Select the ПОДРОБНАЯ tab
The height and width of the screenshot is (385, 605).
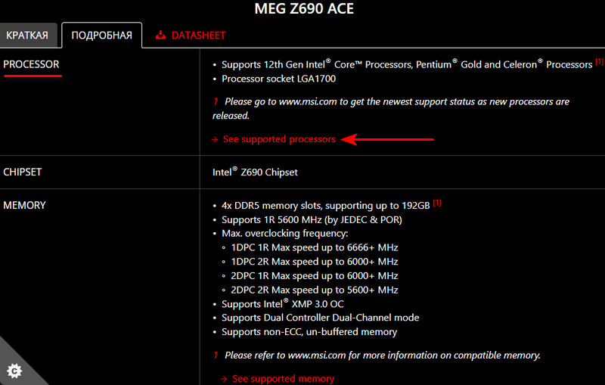[x=102, y=35]
